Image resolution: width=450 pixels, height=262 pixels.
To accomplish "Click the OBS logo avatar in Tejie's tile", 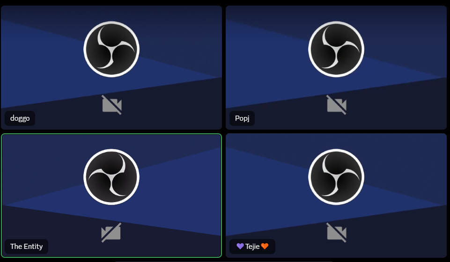I will click(336, 177).
